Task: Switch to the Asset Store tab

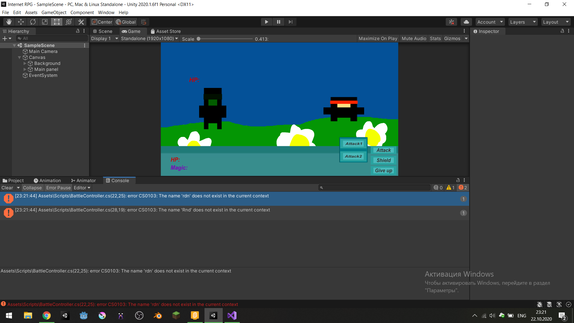Action: [x=166, y=31]
